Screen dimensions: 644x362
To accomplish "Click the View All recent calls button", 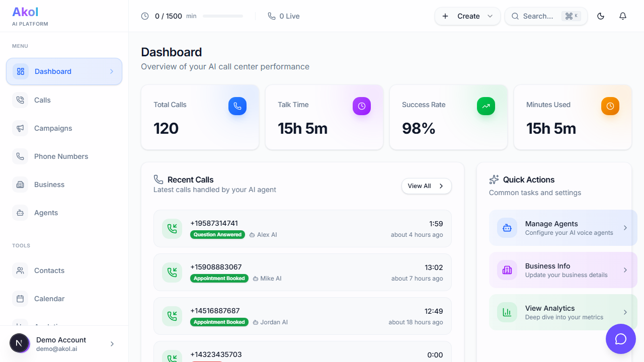I will [x=426, y=186].
